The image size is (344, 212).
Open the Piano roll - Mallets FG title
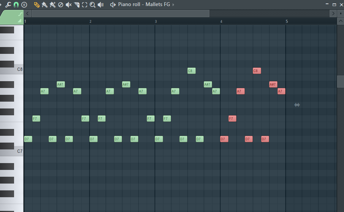click(x=144, y=5)
